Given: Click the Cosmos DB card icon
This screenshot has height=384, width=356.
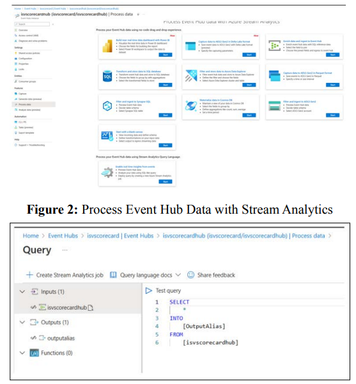Looking at the screenshot, I should coord(191,106).
